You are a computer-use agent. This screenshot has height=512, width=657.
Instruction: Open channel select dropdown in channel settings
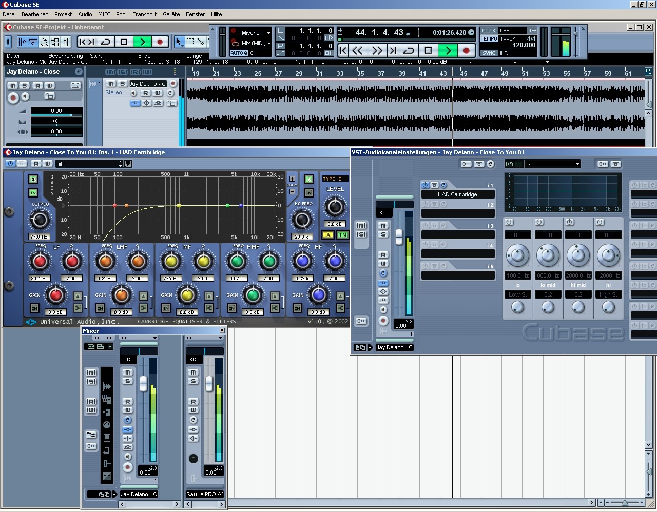369,348
